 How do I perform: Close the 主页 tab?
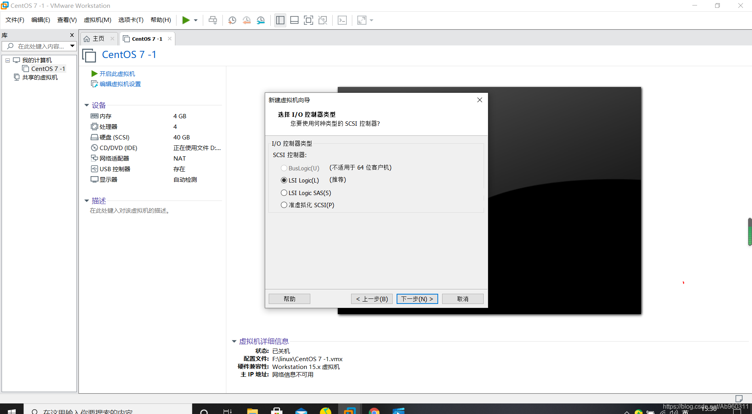112,38
